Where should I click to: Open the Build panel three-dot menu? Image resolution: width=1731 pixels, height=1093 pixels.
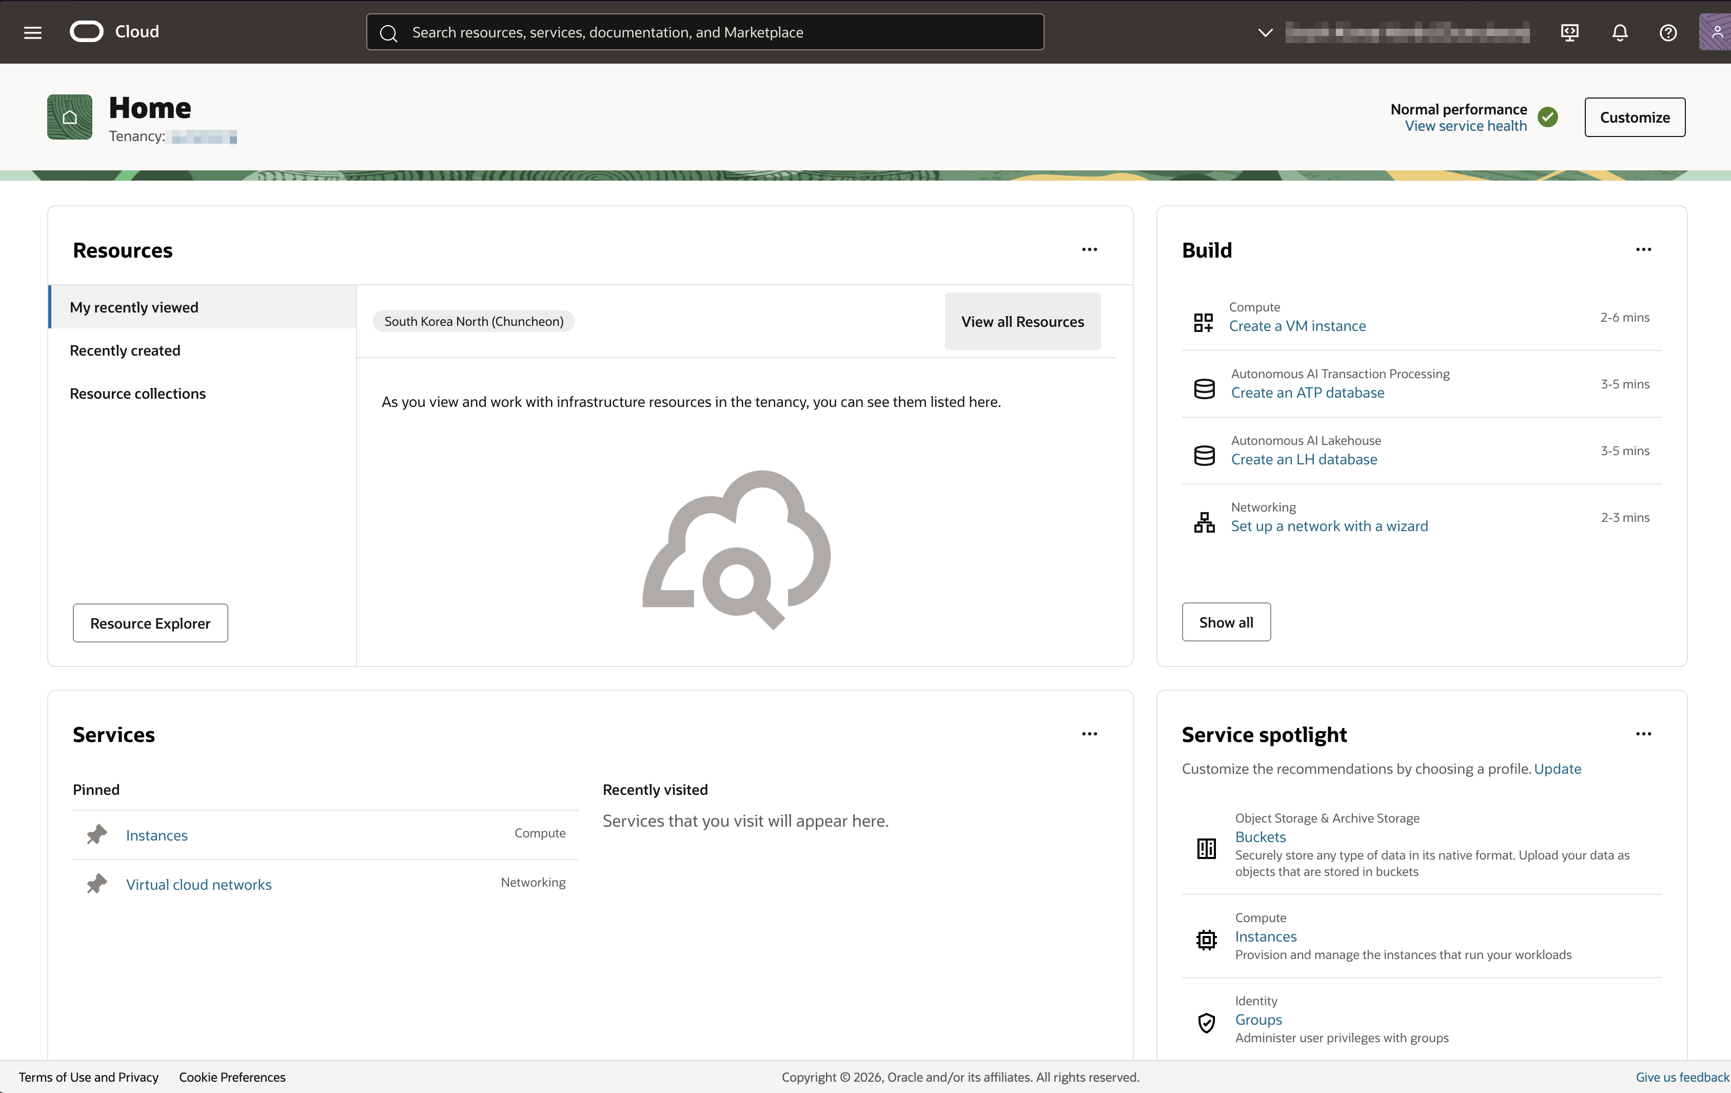point(1643,249)
